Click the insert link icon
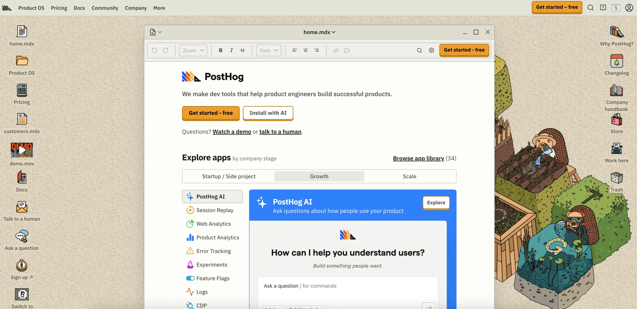Viewport: 637px width, 309px height. [x=336, y=50]
